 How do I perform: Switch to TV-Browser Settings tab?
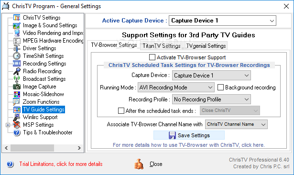click(114, 45)
